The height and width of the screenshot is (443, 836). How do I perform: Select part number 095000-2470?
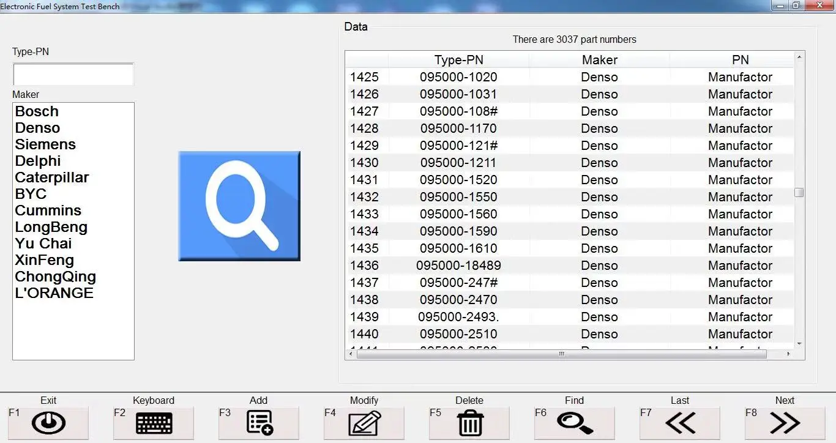[x=458, y=300]
